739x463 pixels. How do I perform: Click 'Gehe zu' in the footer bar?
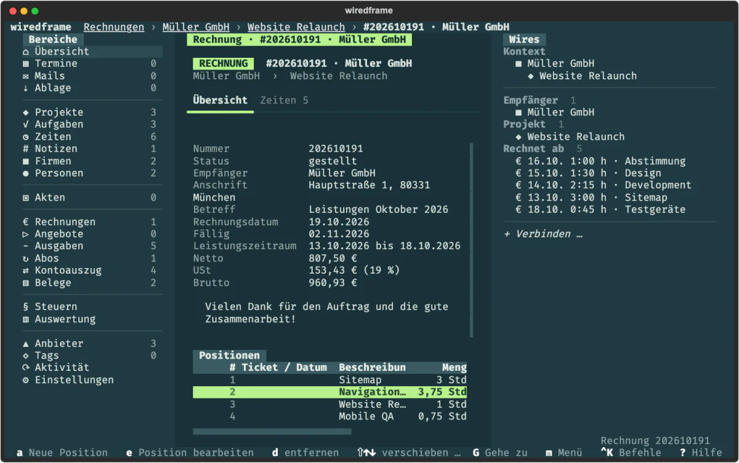tap(500, 453)
